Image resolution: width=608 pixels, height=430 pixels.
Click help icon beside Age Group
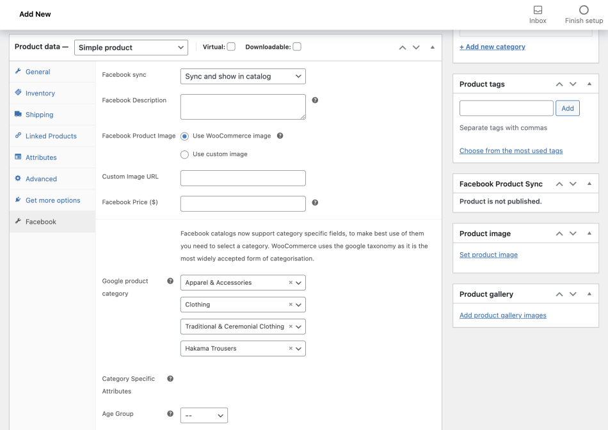[x=170, y=414]
